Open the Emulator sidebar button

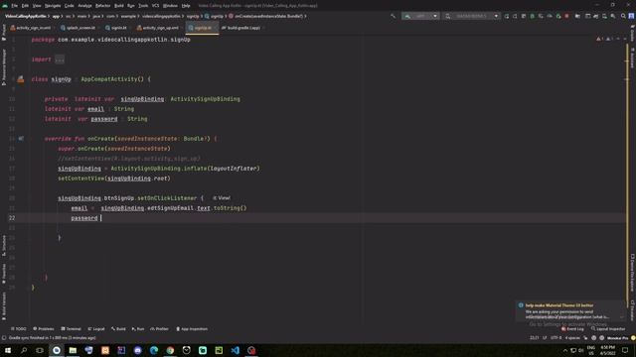point(632,310)
